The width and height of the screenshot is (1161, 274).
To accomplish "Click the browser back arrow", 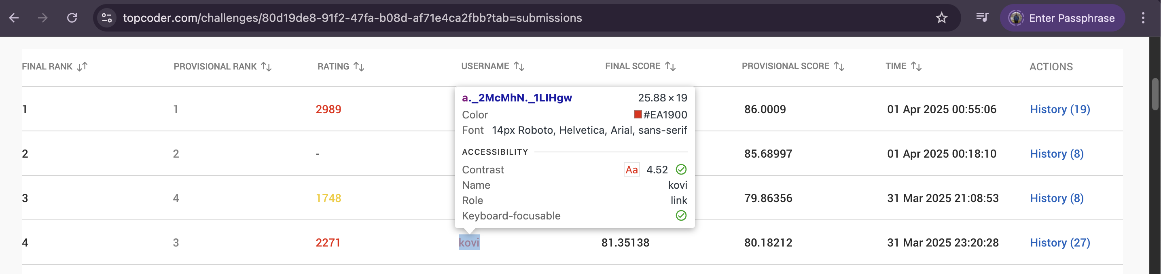I will point(14,18).
